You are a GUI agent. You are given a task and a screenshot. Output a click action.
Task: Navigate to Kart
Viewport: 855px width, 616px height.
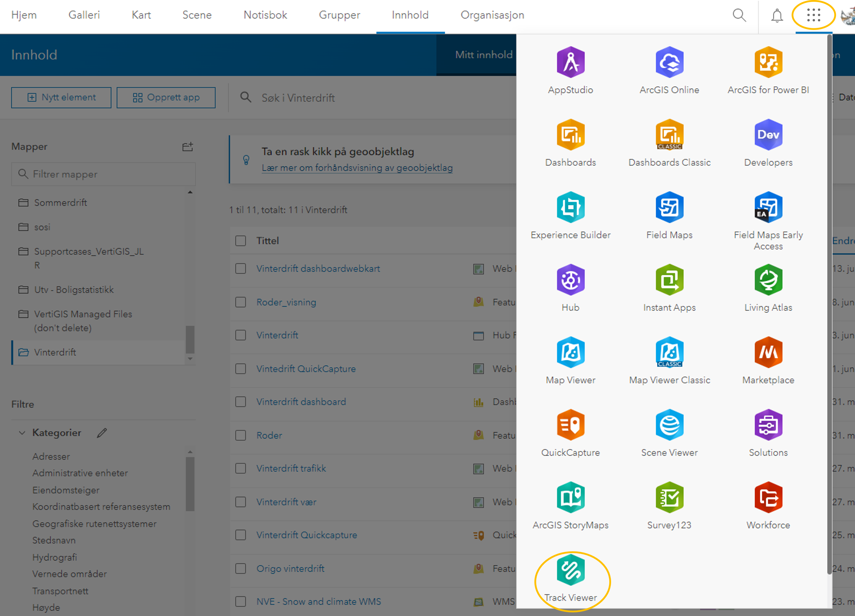pyautogui.click(x=141, y=15)
